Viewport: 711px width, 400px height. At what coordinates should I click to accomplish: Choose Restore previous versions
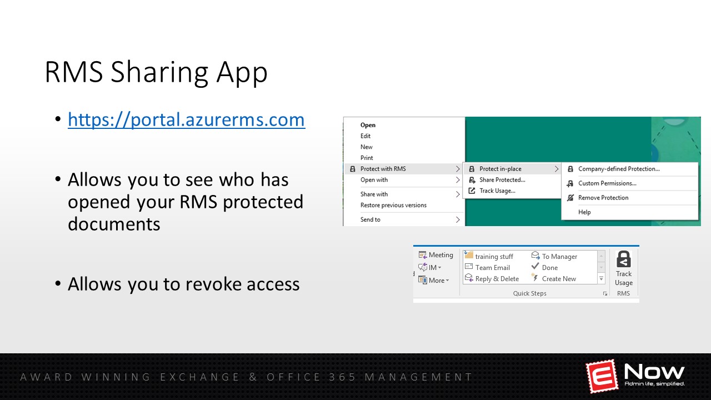[393, 206]
